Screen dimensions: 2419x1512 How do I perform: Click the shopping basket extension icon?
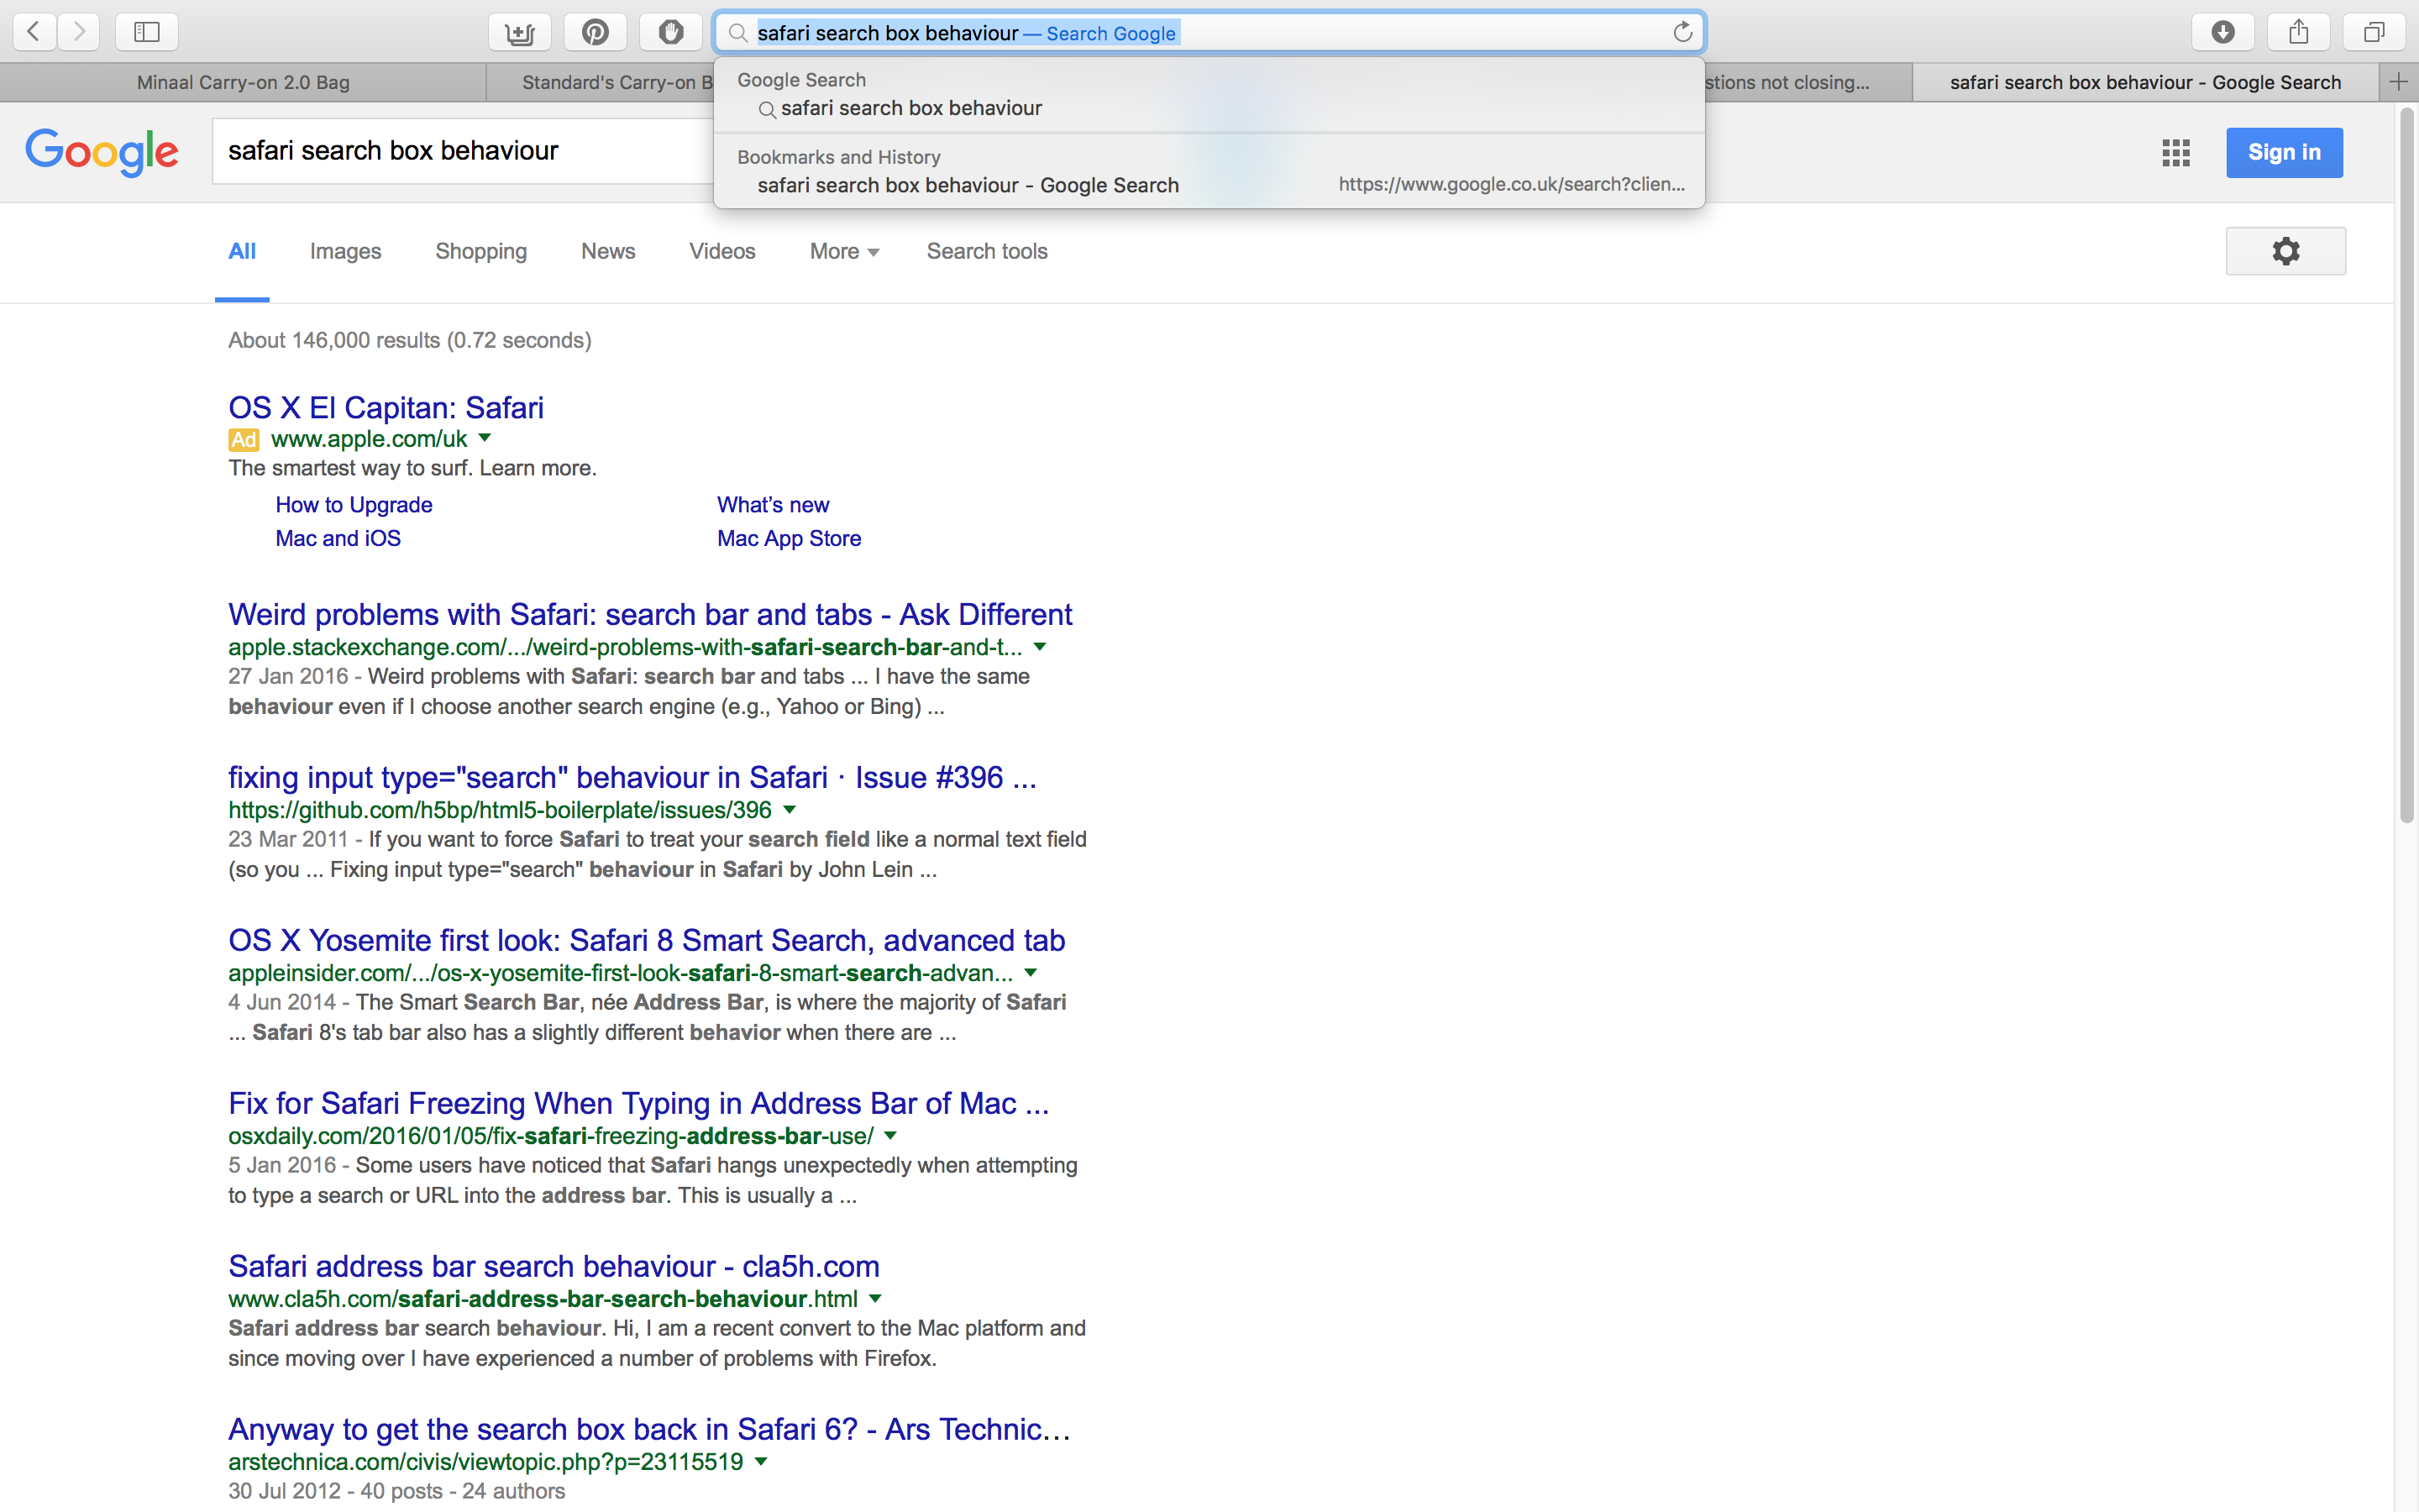520,32
